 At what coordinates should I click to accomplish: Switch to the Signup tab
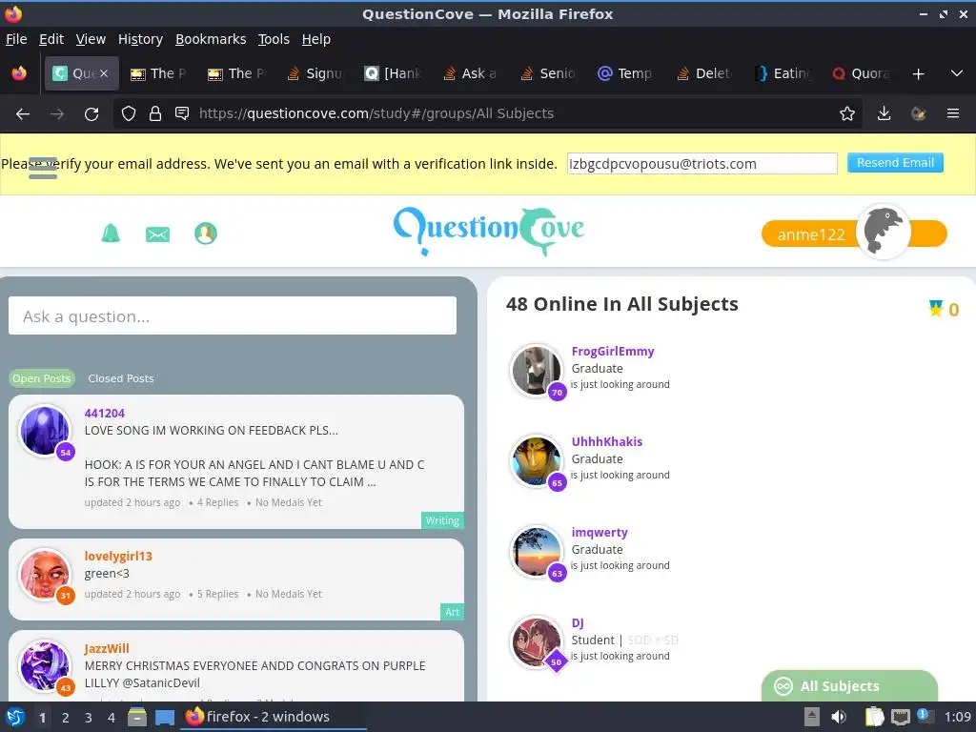point(315,73)
